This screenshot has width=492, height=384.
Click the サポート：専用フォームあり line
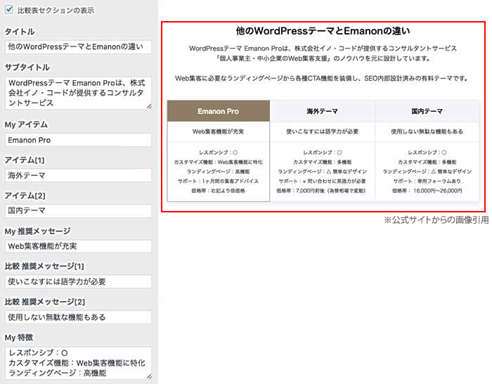[427, 181]
